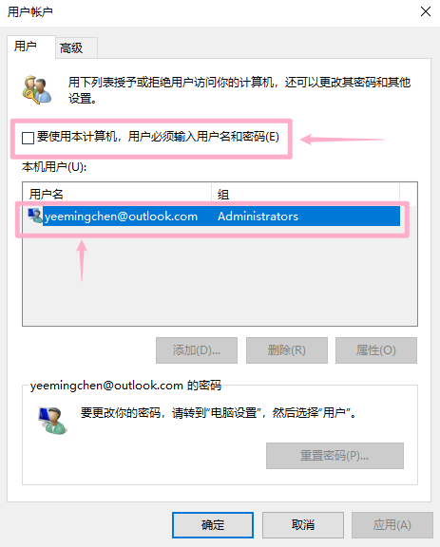Select the 用户 tab

[26, 46]
